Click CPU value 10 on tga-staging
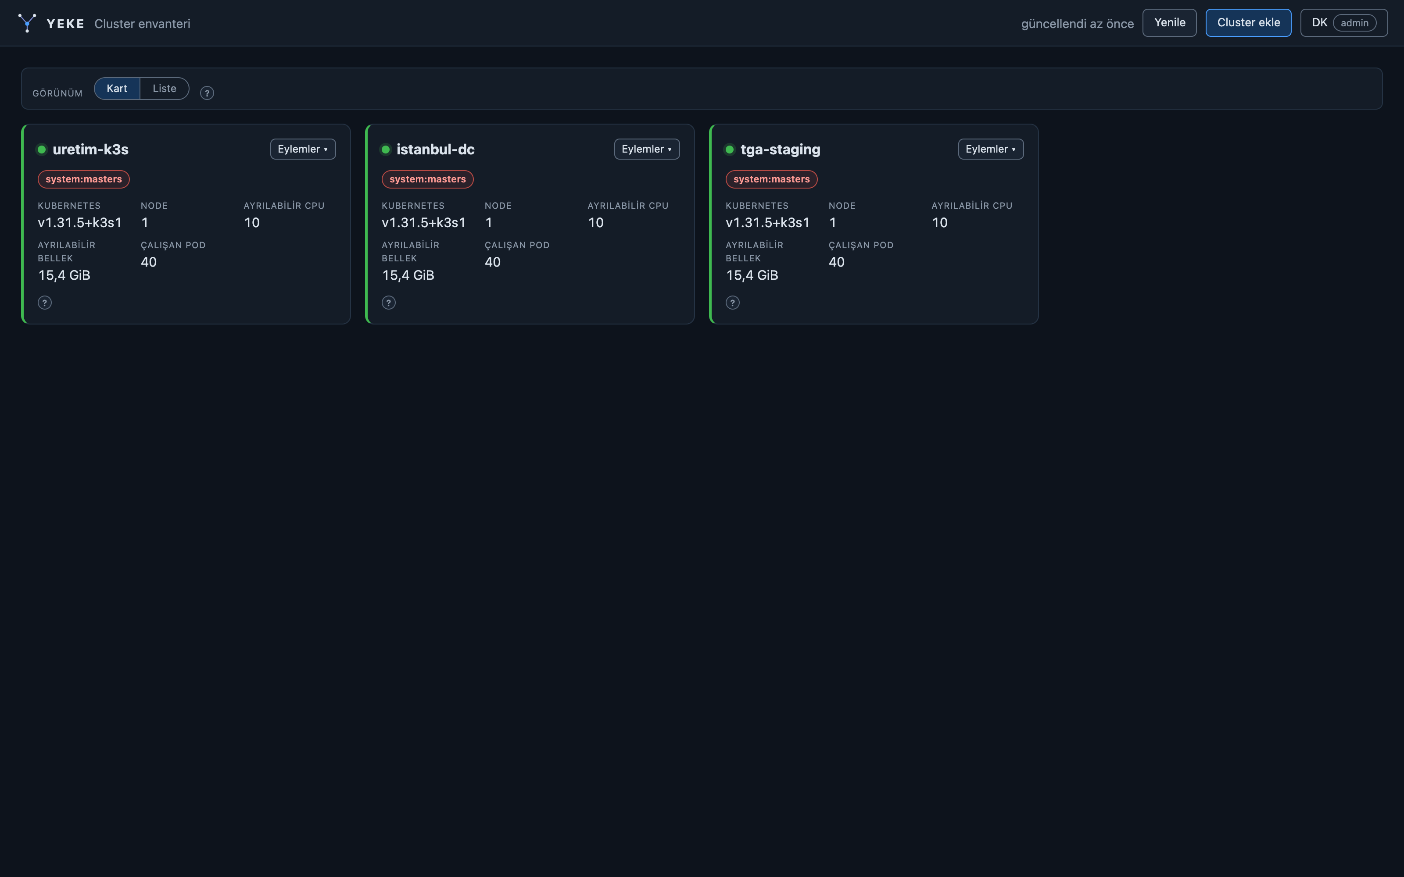The height and width of the screenshot is (877, 1404). pos(940,223)
